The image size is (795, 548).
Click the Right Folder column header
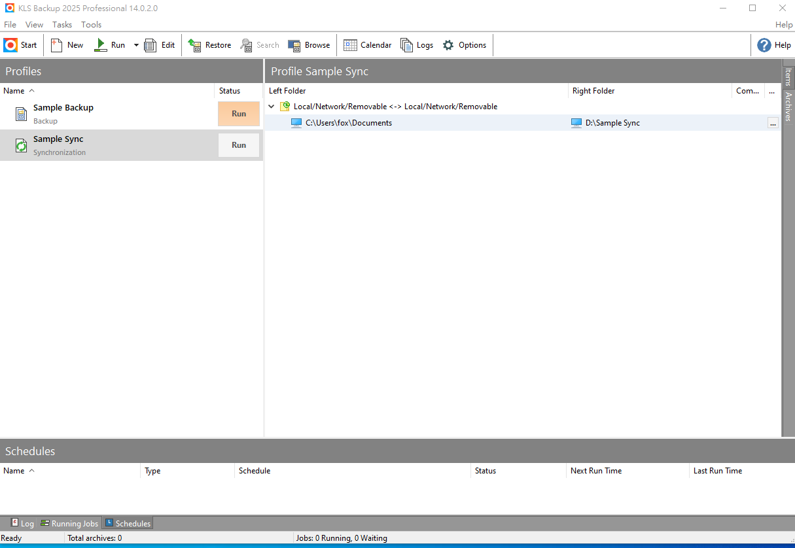(x=650, y=91)
